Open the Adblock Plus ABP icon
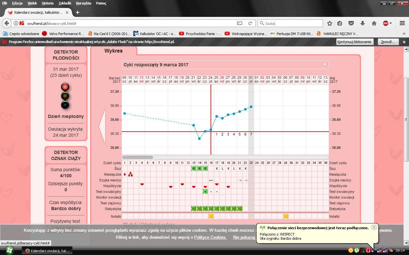Image resolution: width=409 pixels, height=255 pixels. click(x=386, y=23)
